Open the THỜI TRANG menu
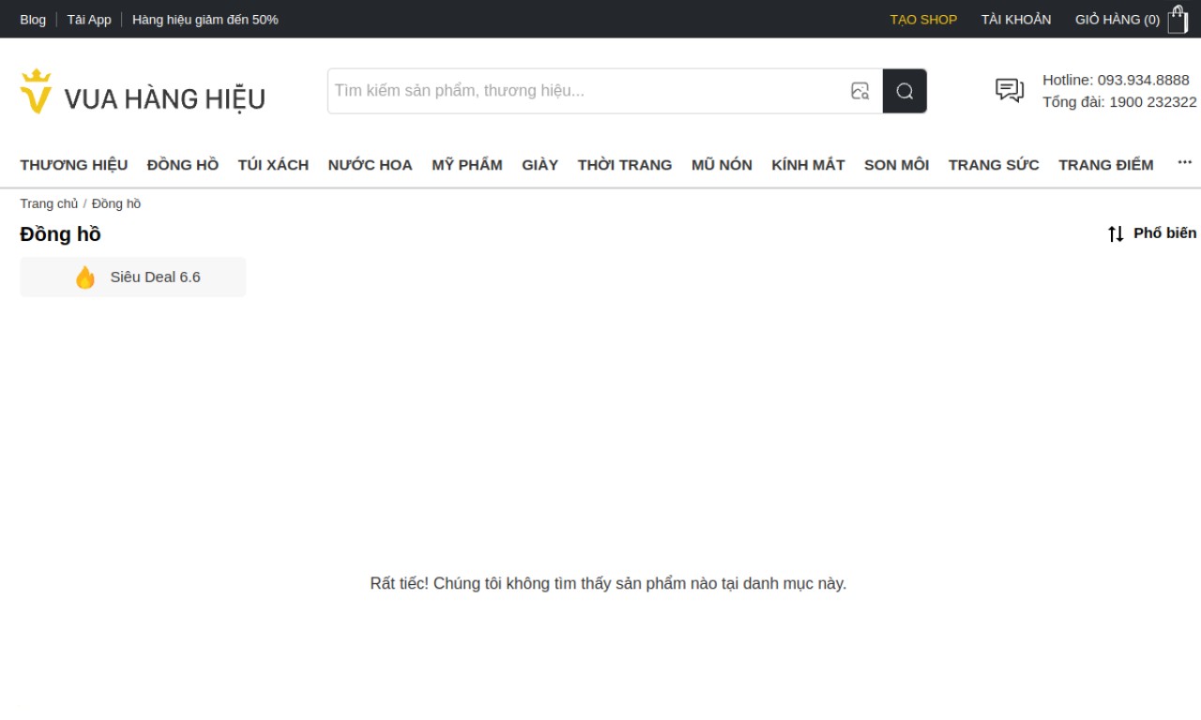The image size is (1201, 720). pyautogui.click(x=625, y=165)
